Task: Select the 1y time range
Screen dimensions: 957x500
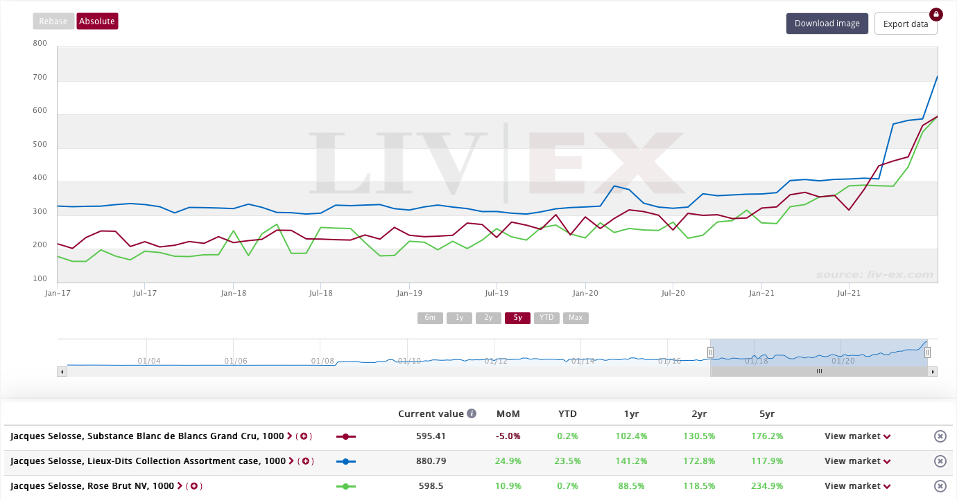Action: click(x=459, y=318)
